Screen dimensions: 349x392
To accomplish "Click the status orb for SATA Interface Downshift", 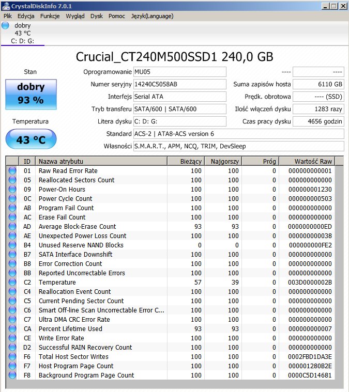I will 12,254.
